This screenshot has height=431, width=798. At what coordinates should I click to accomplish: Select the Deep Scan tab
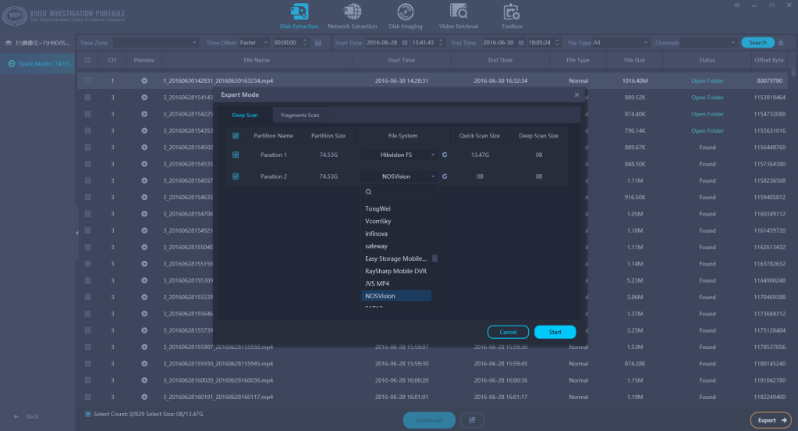tap(244, 116)
